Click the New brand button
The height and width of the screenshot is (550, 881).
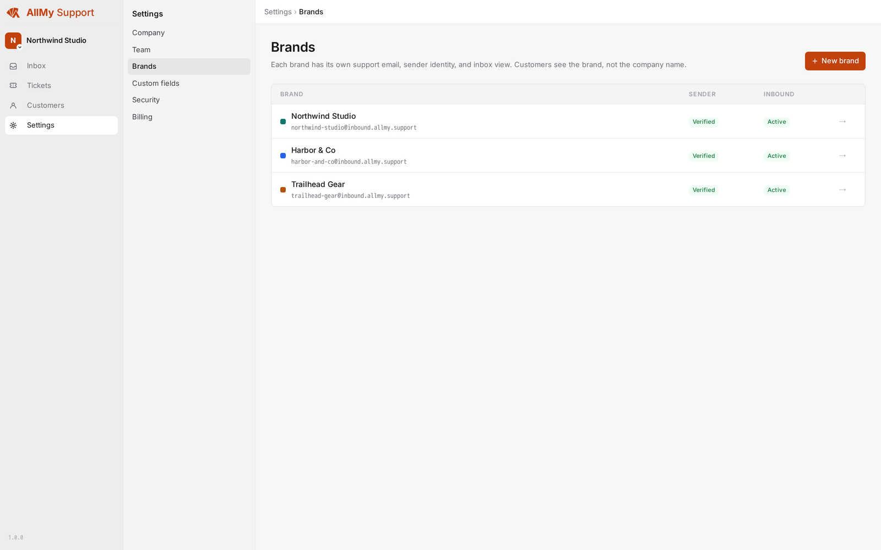point(835,61)
